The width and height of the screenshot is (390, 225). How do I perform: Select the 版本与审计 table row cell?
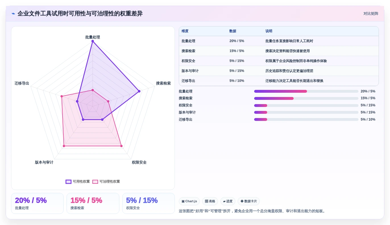click(190, 71)
